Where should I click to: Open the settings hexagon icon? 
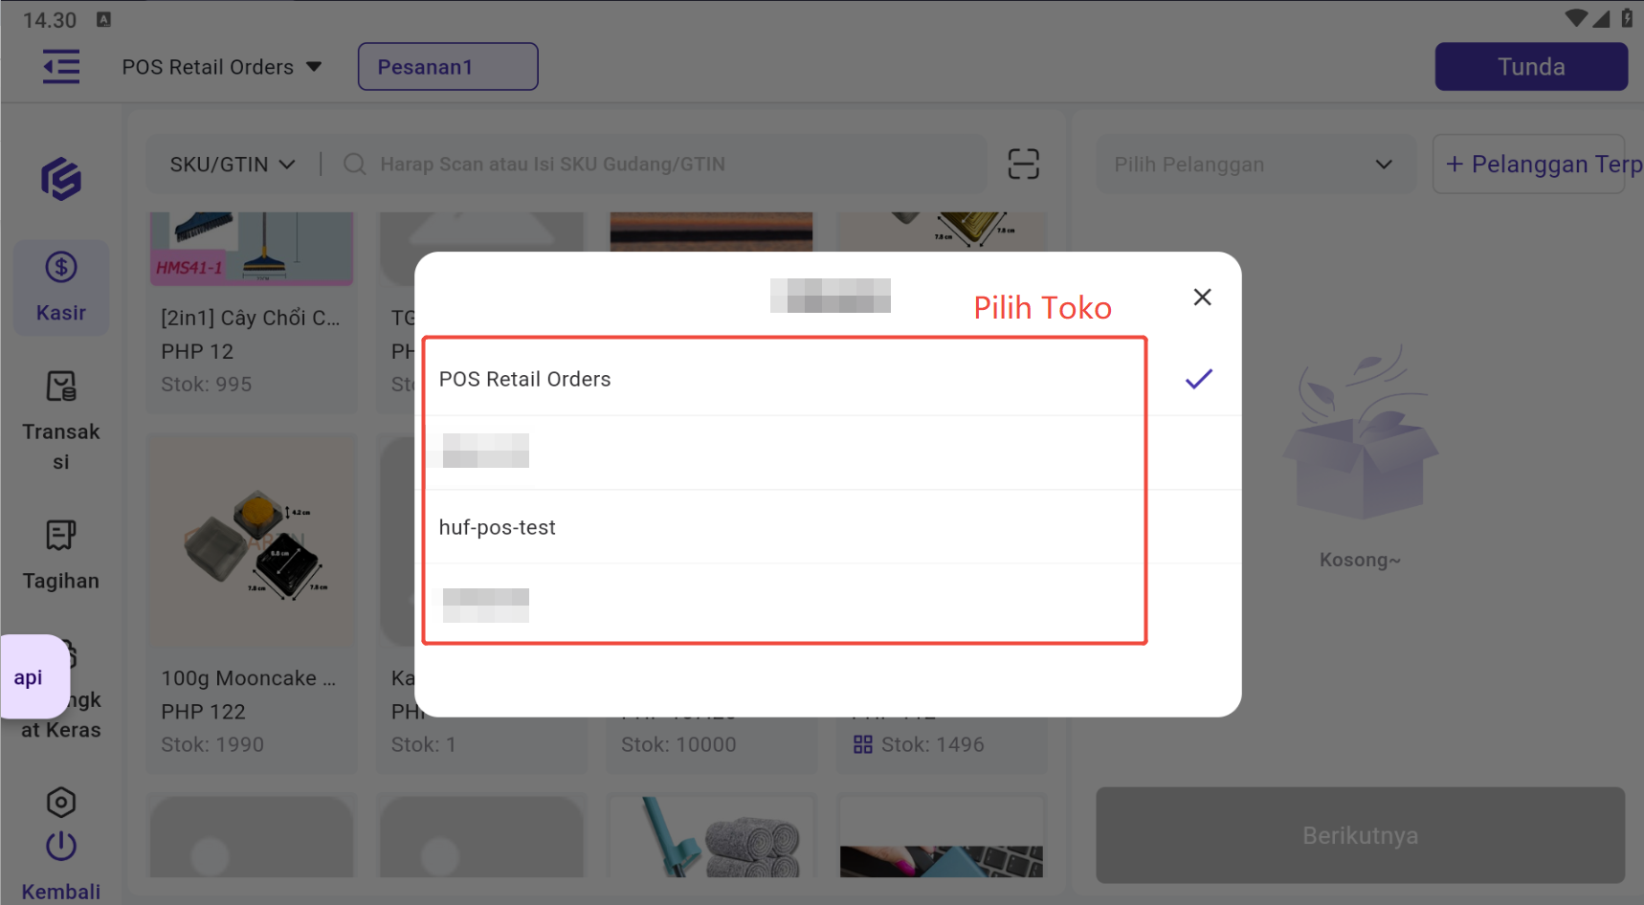coord(61,802)
